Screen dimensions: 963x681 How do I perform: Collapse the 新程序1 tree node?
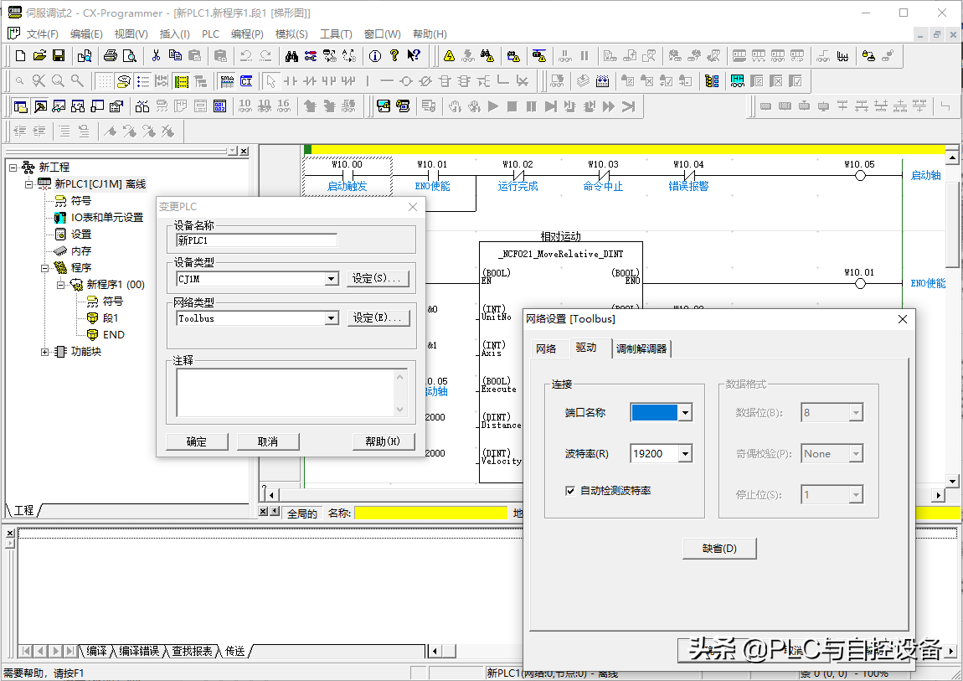[x=62, y=285]
